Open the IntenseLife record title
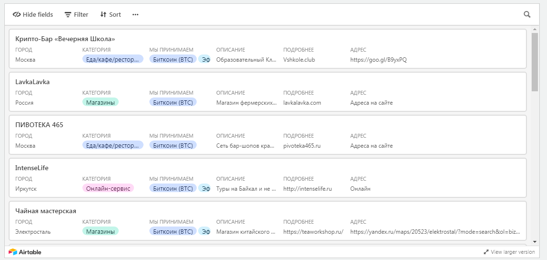Screen dimensions: 547x260 32,168
